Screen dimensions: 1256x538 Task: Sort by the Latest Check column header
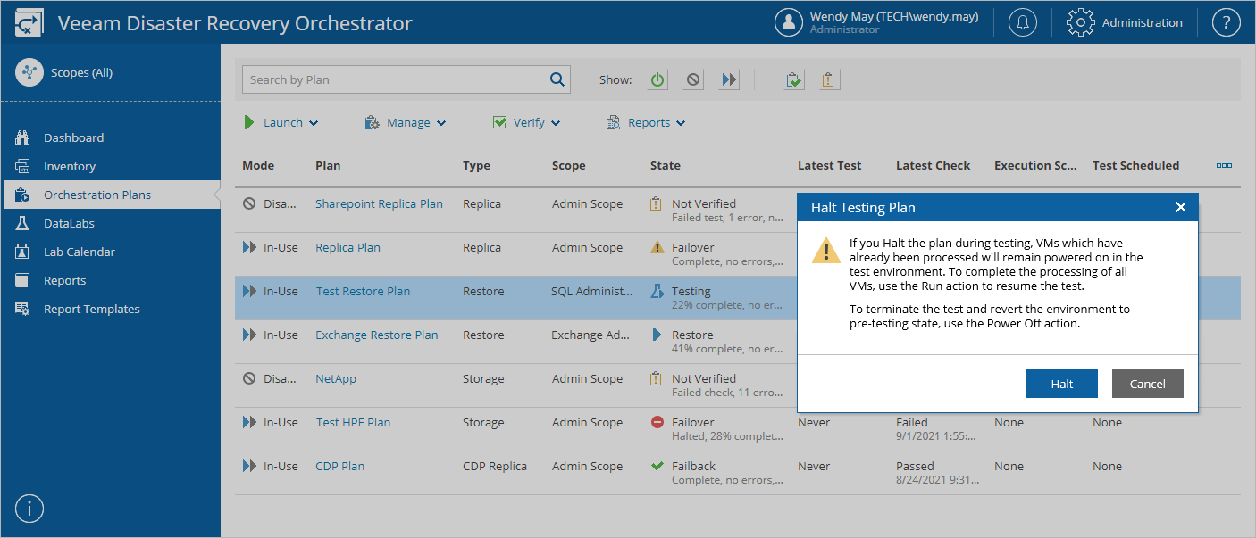coord(934,165)
